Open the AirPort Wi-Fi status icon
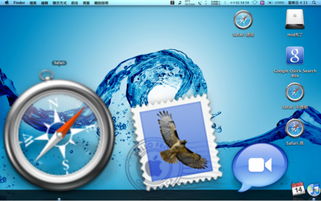The width and height of the screenshot is (321, 201). coord(254,3)
